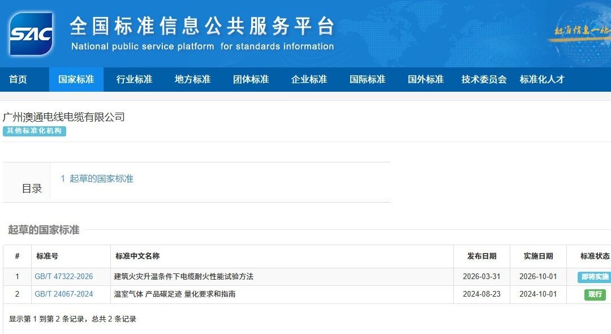Select 国外标准 in the nav bar
The width and height of the screenshot is (611, 334).
[x=426, y=80]
